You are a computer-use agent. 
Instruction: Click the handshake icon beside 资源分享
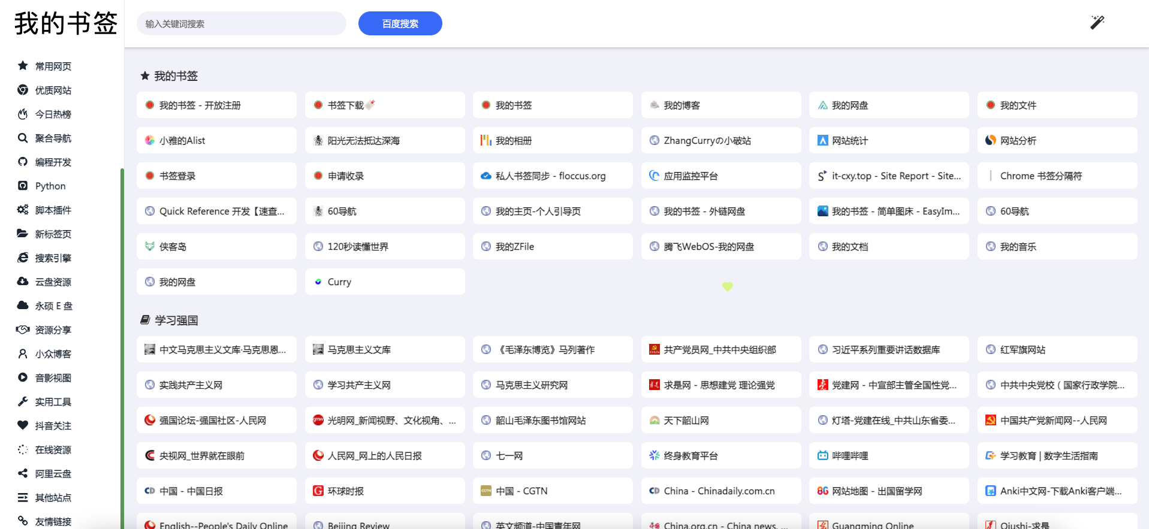23,330
